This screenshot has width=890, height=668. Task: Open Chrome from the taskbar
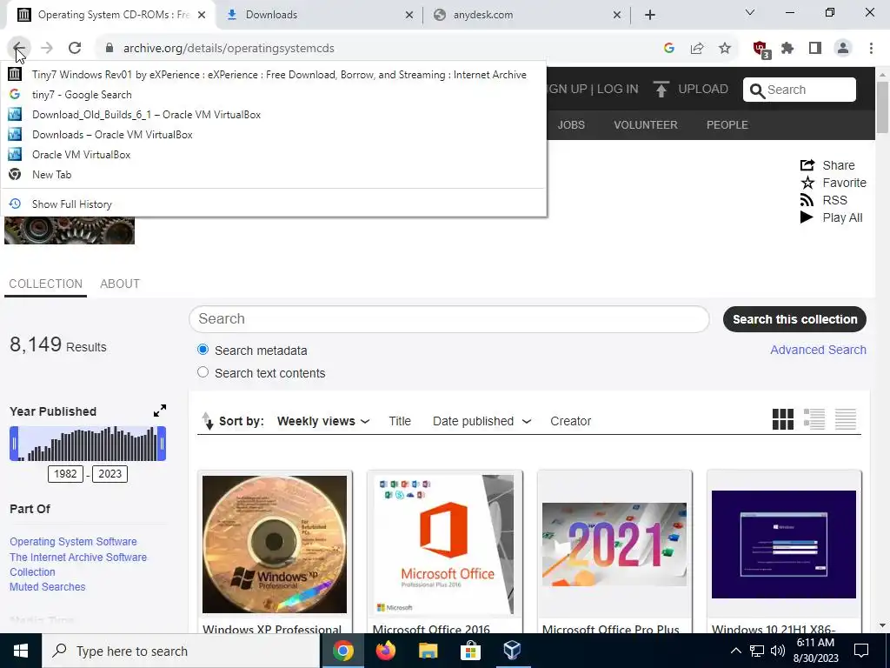pyautogui.click(x=342, y=651)
